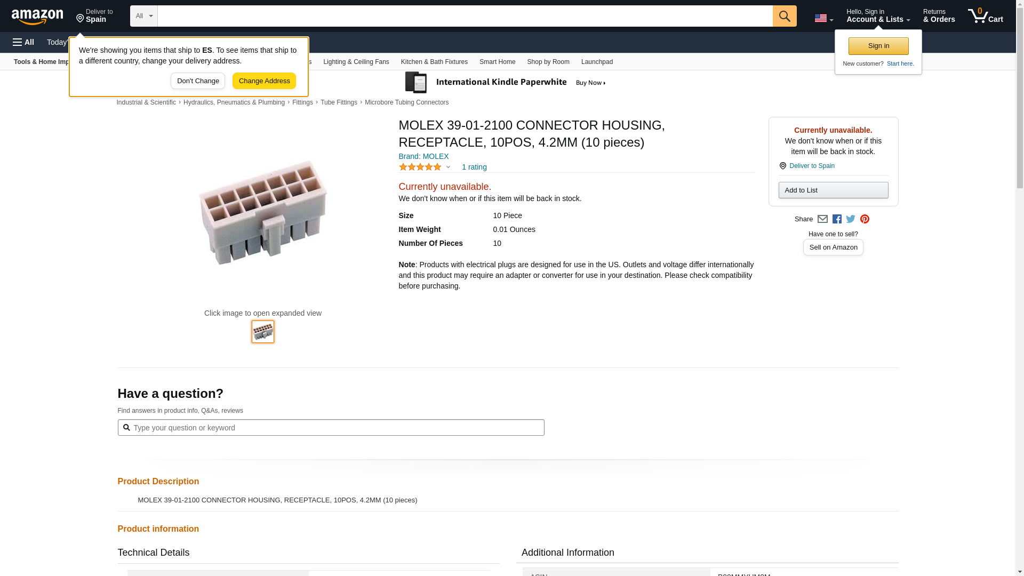Open the Smart Home category
This screenshot has height=576, width=1024.
point(497,62)
